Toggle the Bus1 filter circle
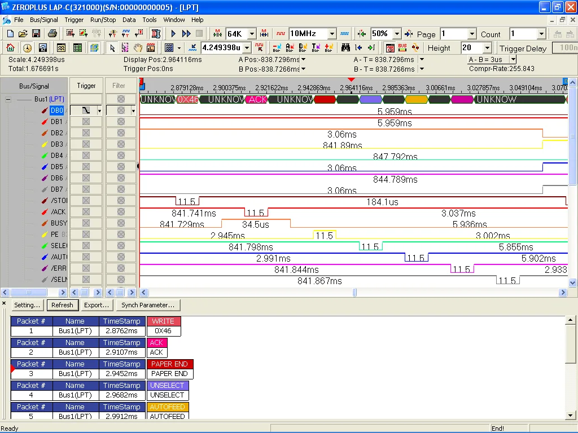The height and width of the screenshot is (433, 578). pos(121,99)
